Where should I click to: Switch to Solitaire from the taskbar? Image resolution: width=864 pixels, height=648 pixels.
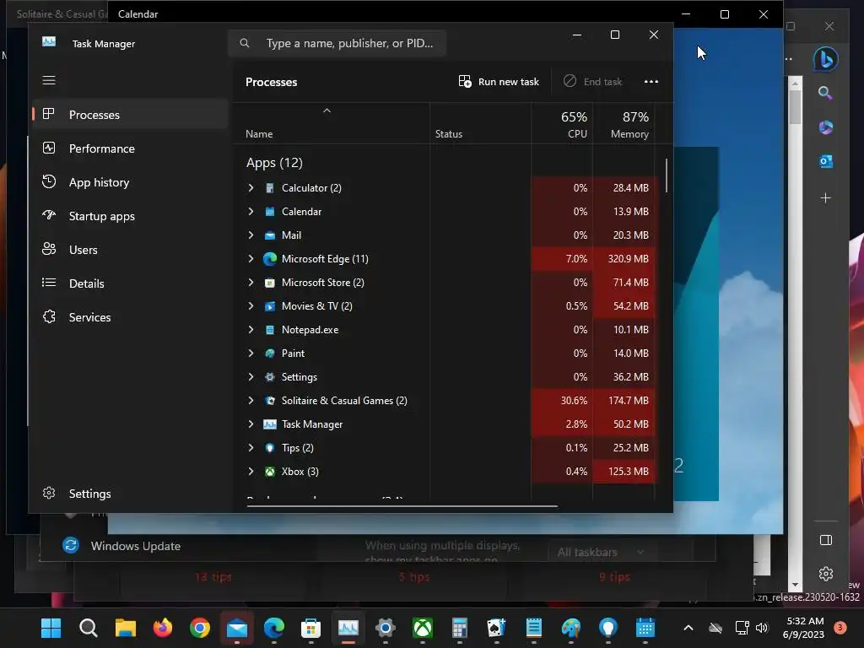click(496, 628)
